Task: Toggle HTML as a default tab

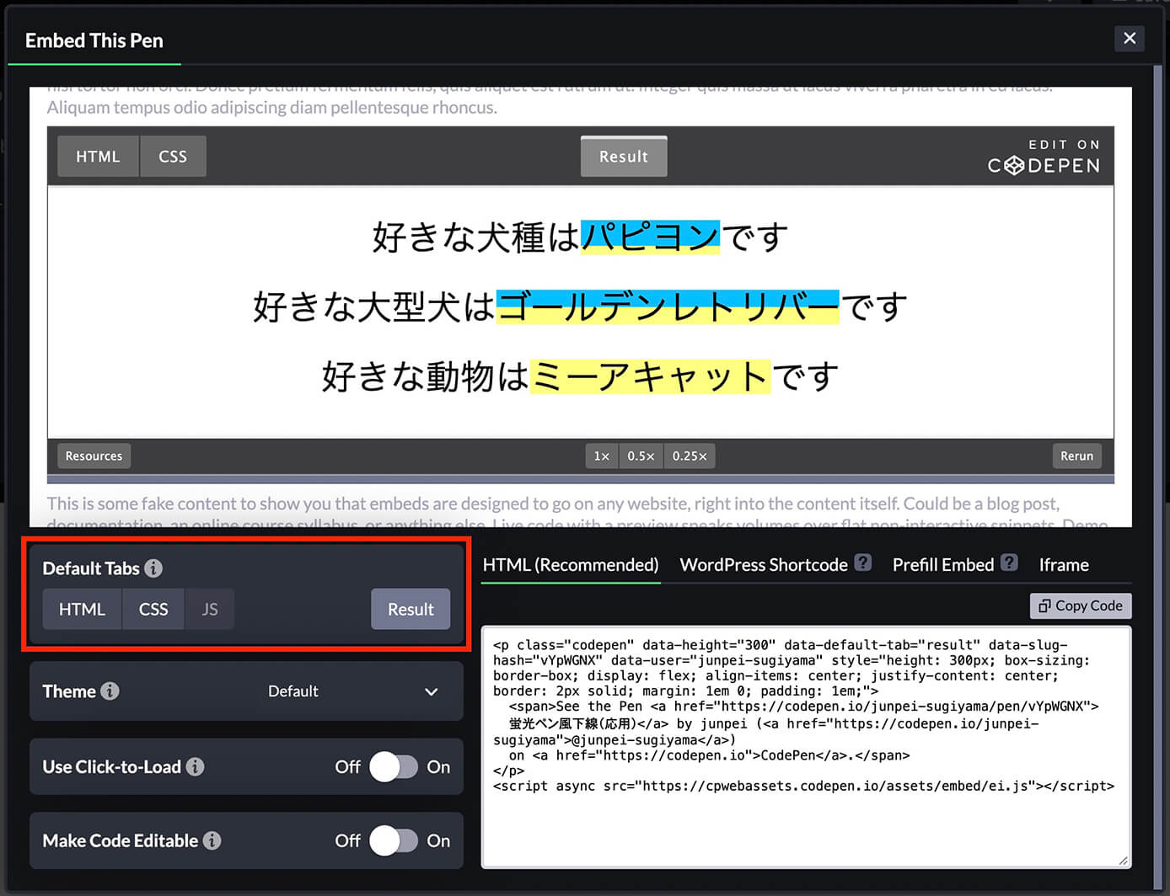Action: click(x=82, y=609)
